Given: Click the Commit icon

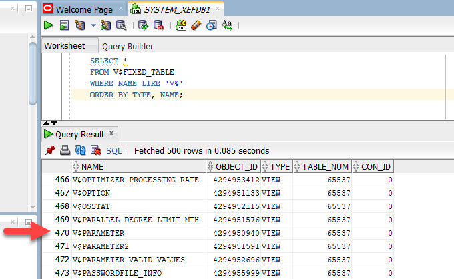Looking at the screenshot, I should click(143, 25).
